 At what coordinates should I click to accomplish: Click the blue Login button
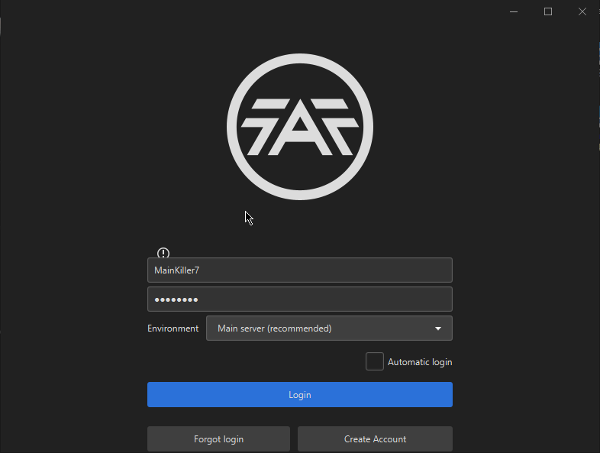tap(300, 394)
